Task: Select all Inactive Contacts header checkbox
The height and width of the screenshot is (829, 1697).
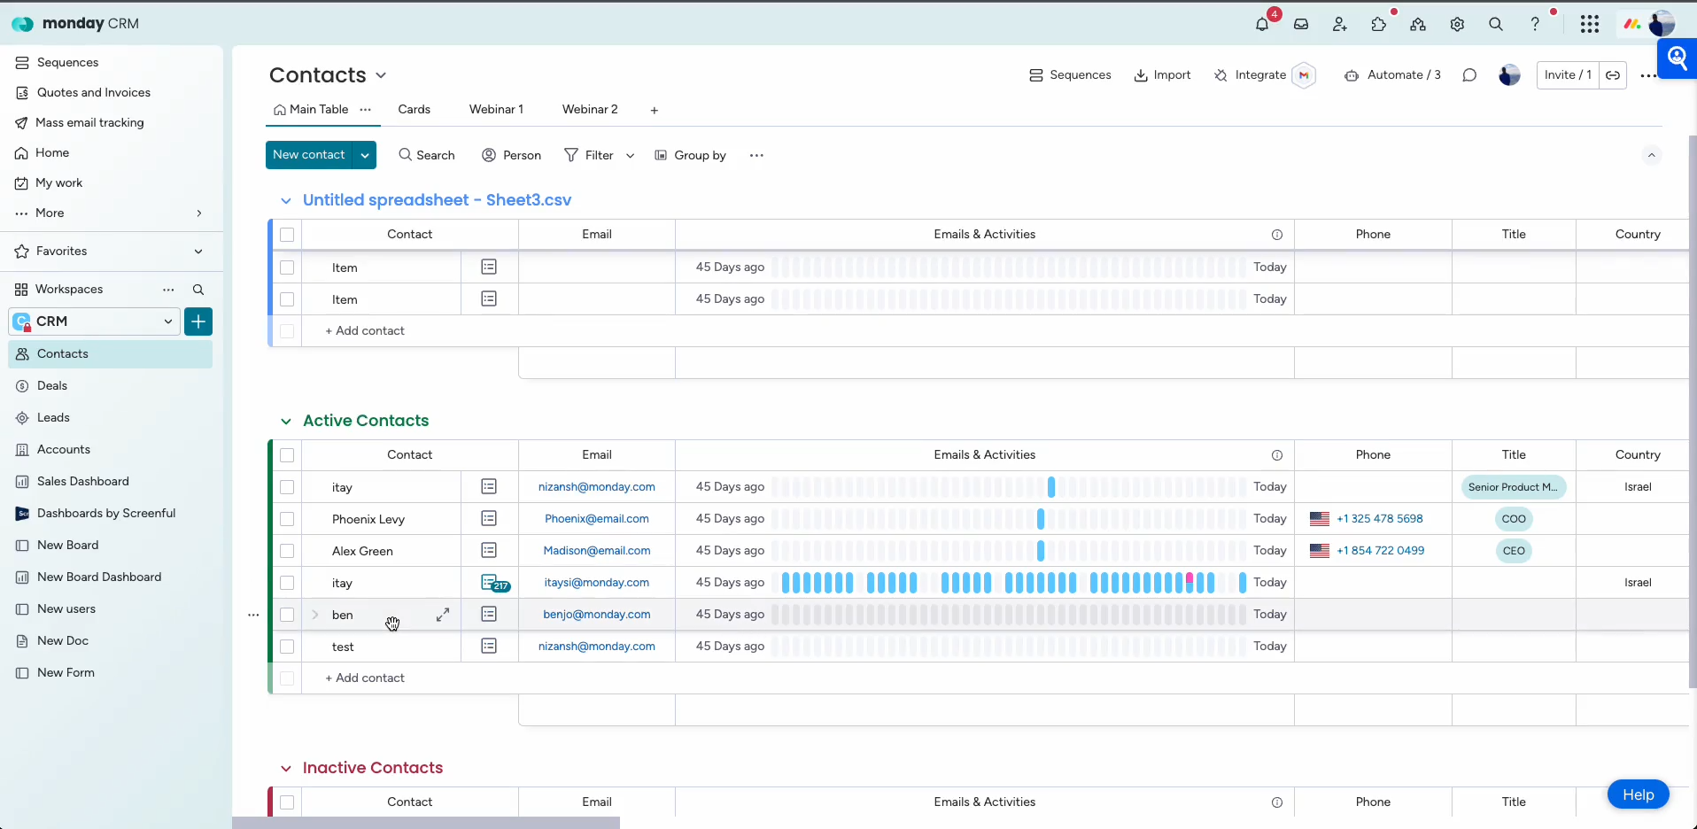Action: click(287, 802)
